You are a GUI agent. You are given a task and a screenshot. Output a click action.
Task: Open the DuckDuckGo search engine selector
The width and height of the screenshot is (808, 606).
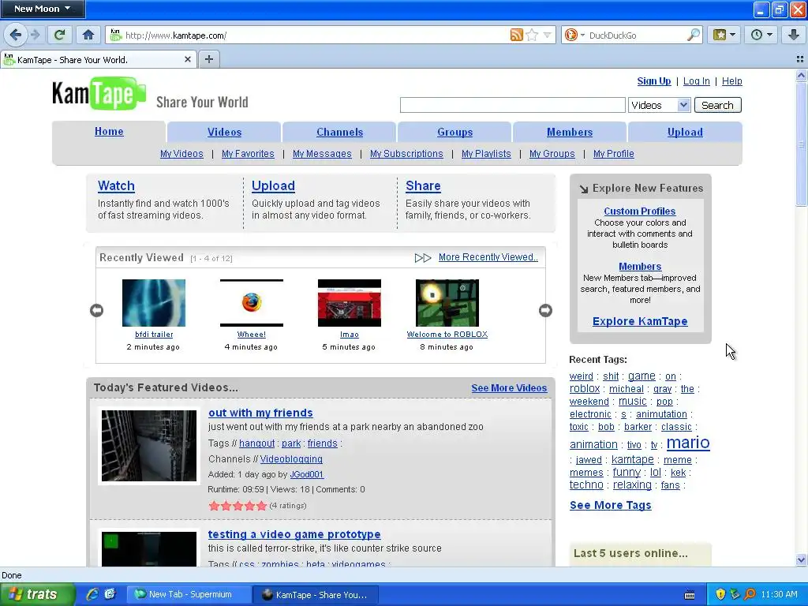pyautogui.click(x=574, y=35)
